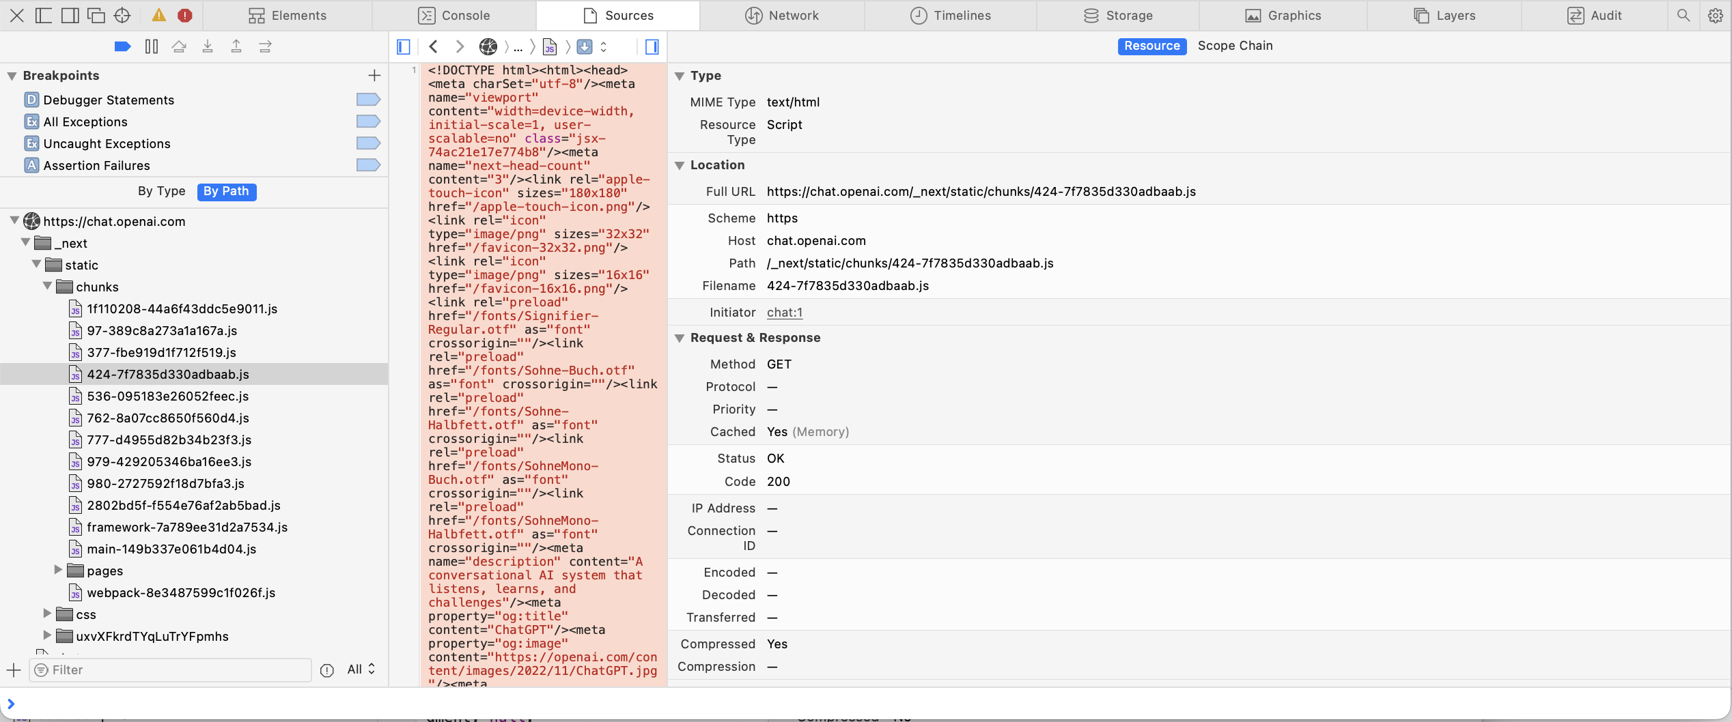This screenshot has width=1732, height=722.
Task: Toggle the All Exceptions breakpoint
Action: [368, 121]
